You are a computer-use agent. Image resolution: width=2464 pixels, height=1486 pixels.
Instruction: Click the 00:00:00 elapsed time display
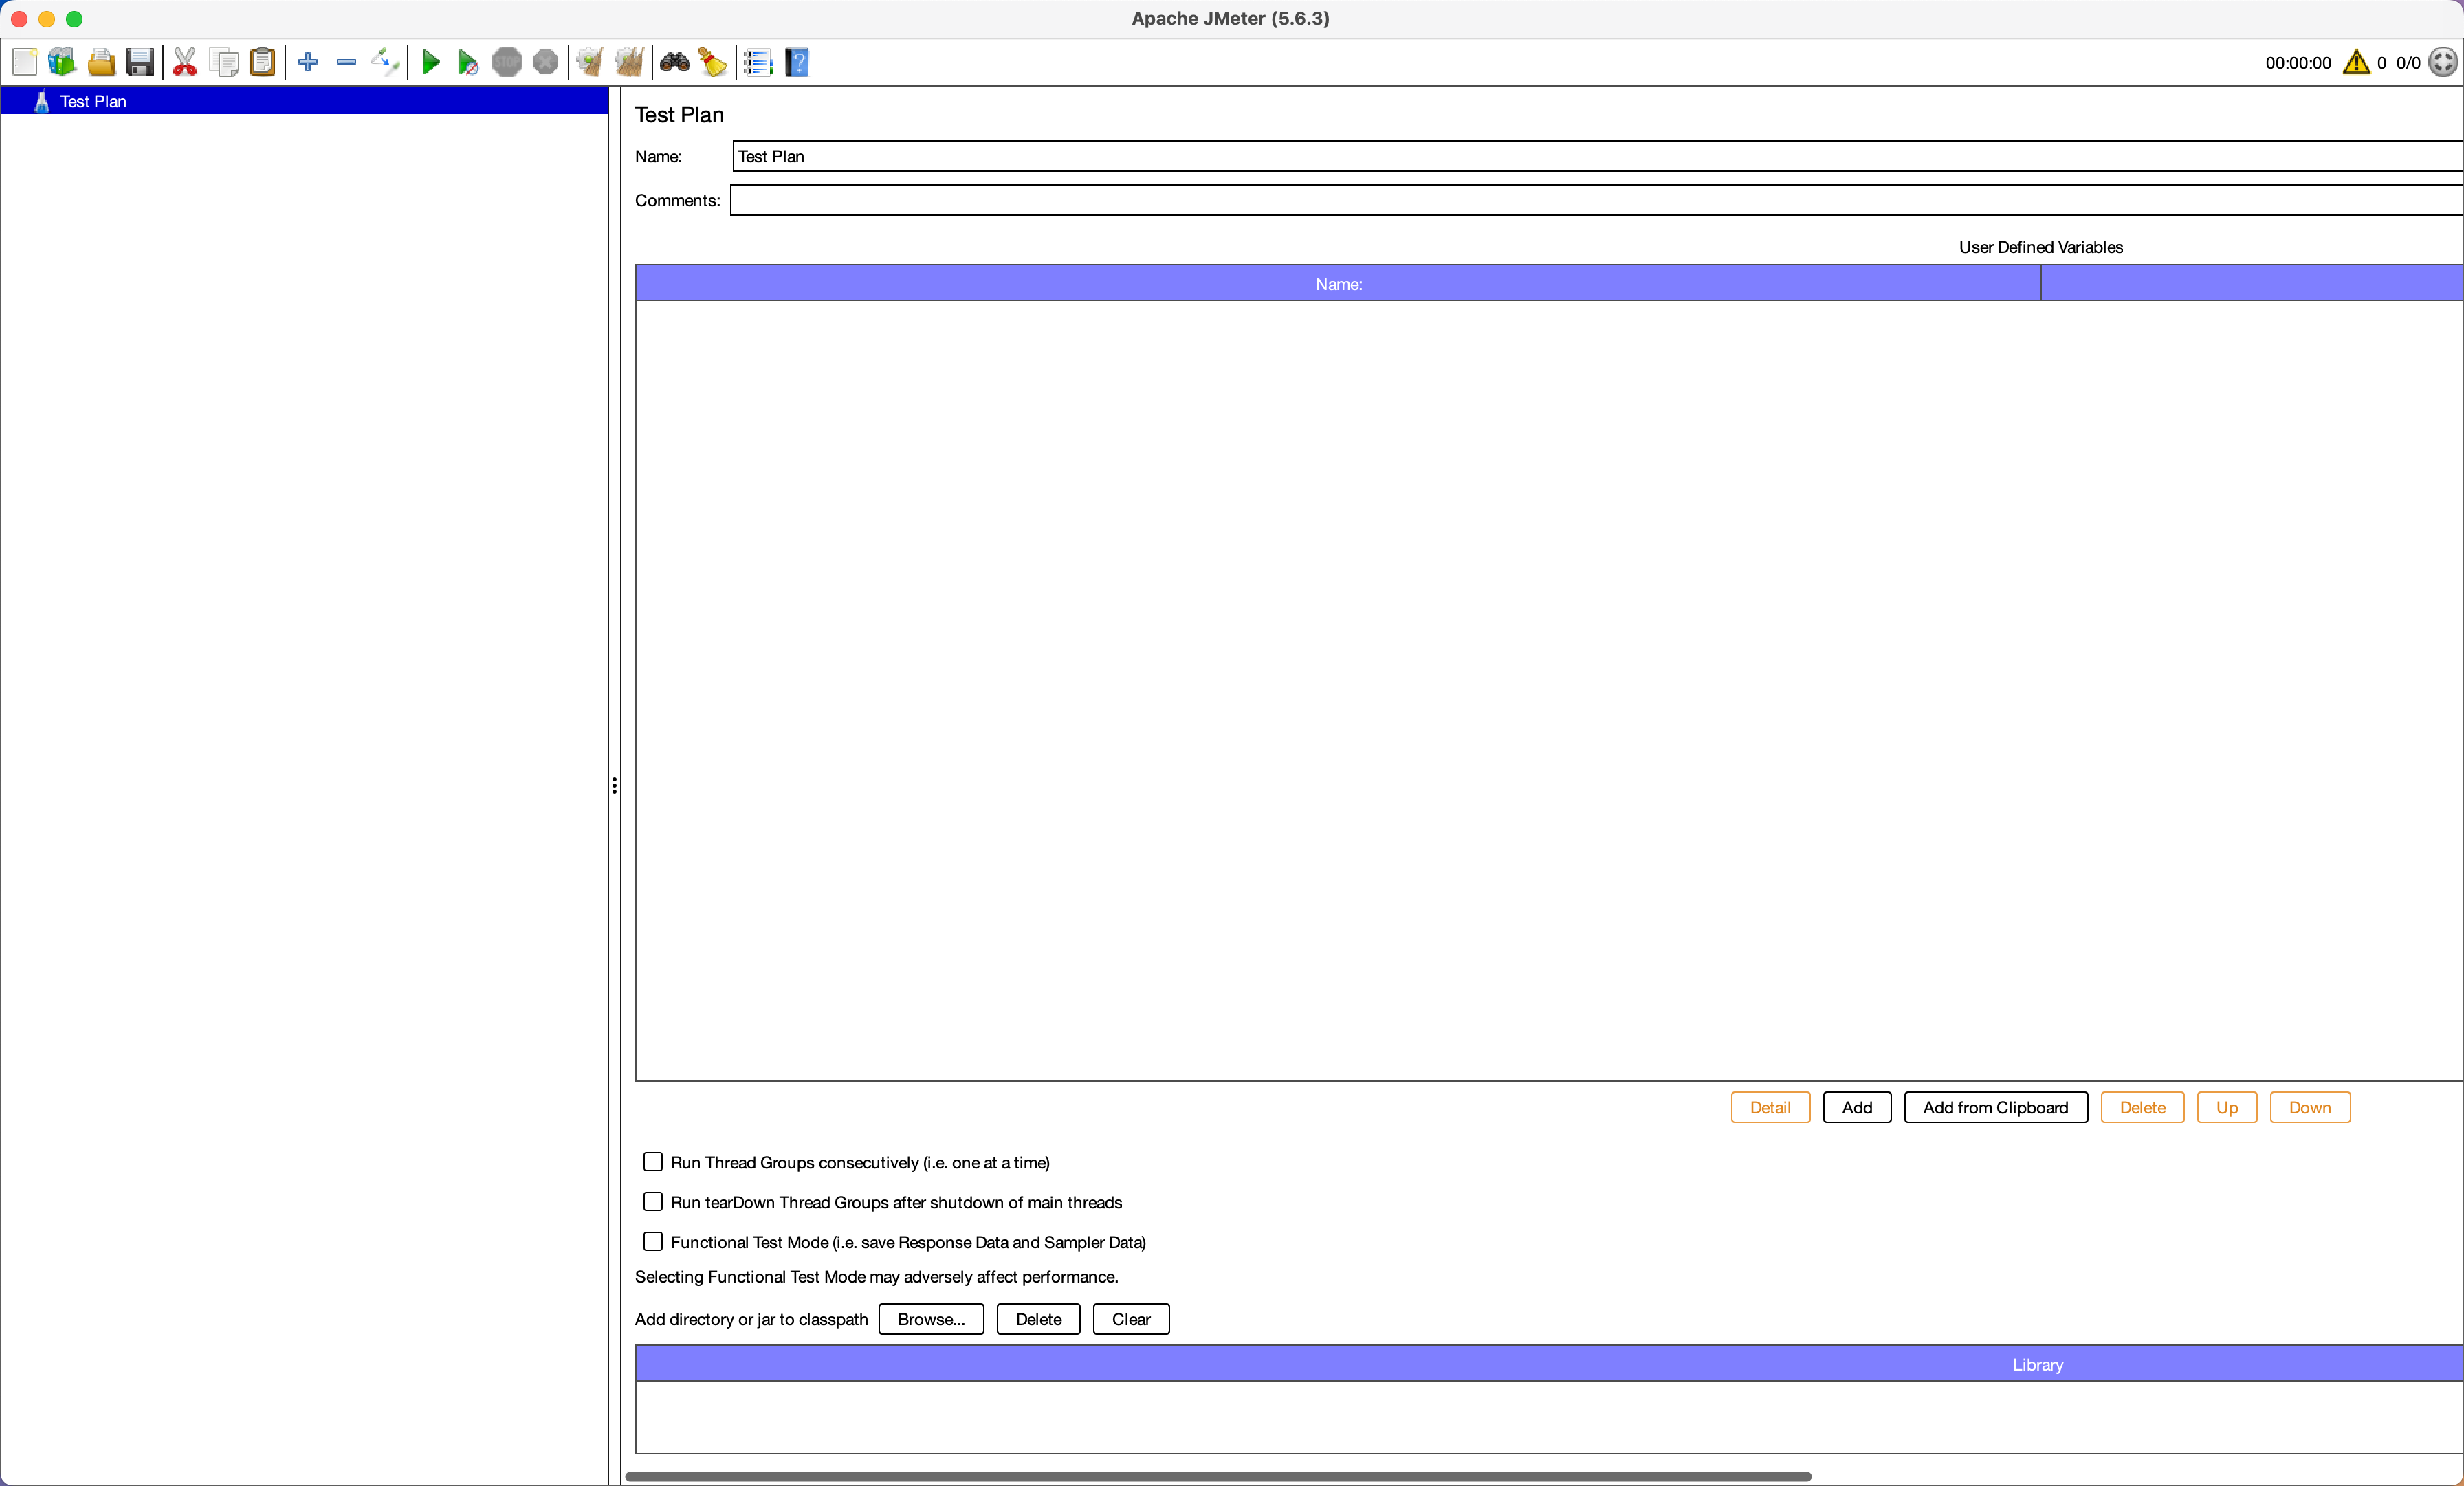coord(2298,63)
